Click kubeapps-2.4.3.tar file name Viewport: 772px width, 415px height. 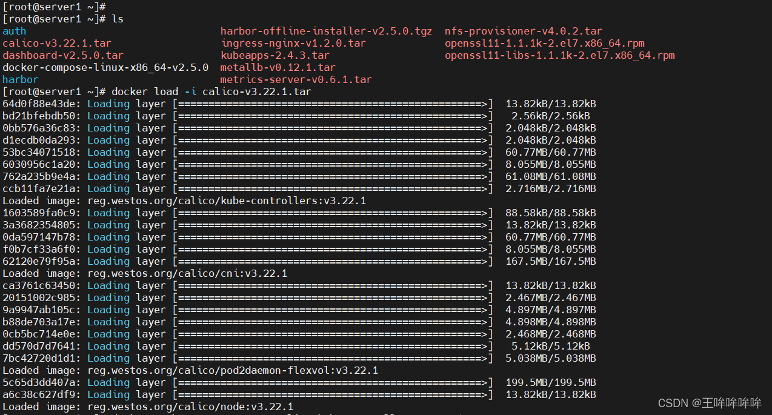[x=275, y=55]
